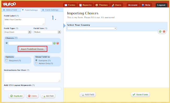Image resolution: width=170 pixels, height=103 pixels.
Task: Open CSS Layout Keywords help (?) link
Action: click(x=33, y=85)
